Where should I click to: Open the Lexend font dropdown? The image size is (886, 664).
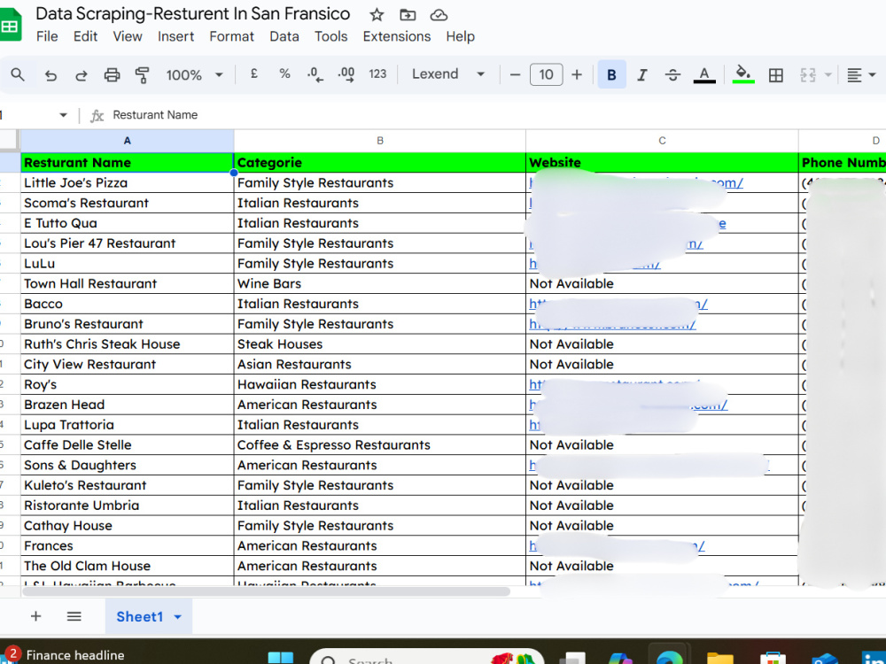(448, 74)
